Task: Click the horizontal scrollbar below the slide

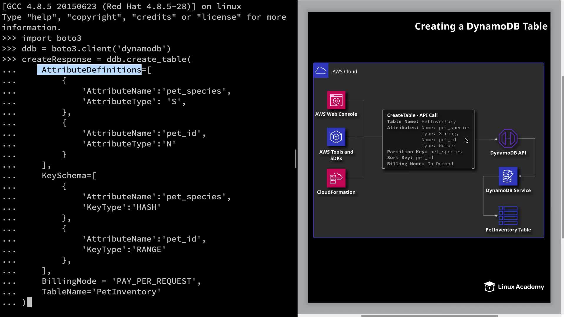Action: 429,316
